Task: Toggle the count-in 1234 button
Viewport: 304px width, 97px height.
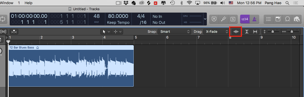Action: pyautogui.click(x=245, y=19)
